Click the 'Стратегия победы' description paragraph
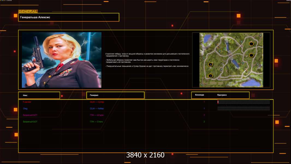 click(147, 55)
